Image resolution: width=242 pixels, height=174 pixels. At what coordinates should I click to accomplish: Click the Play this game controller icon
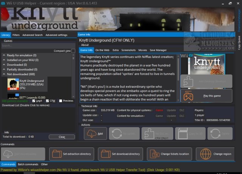(188, 96)
